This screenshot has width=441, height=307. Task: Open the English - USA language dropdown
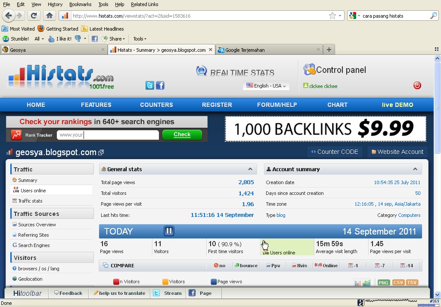[266, 86]
